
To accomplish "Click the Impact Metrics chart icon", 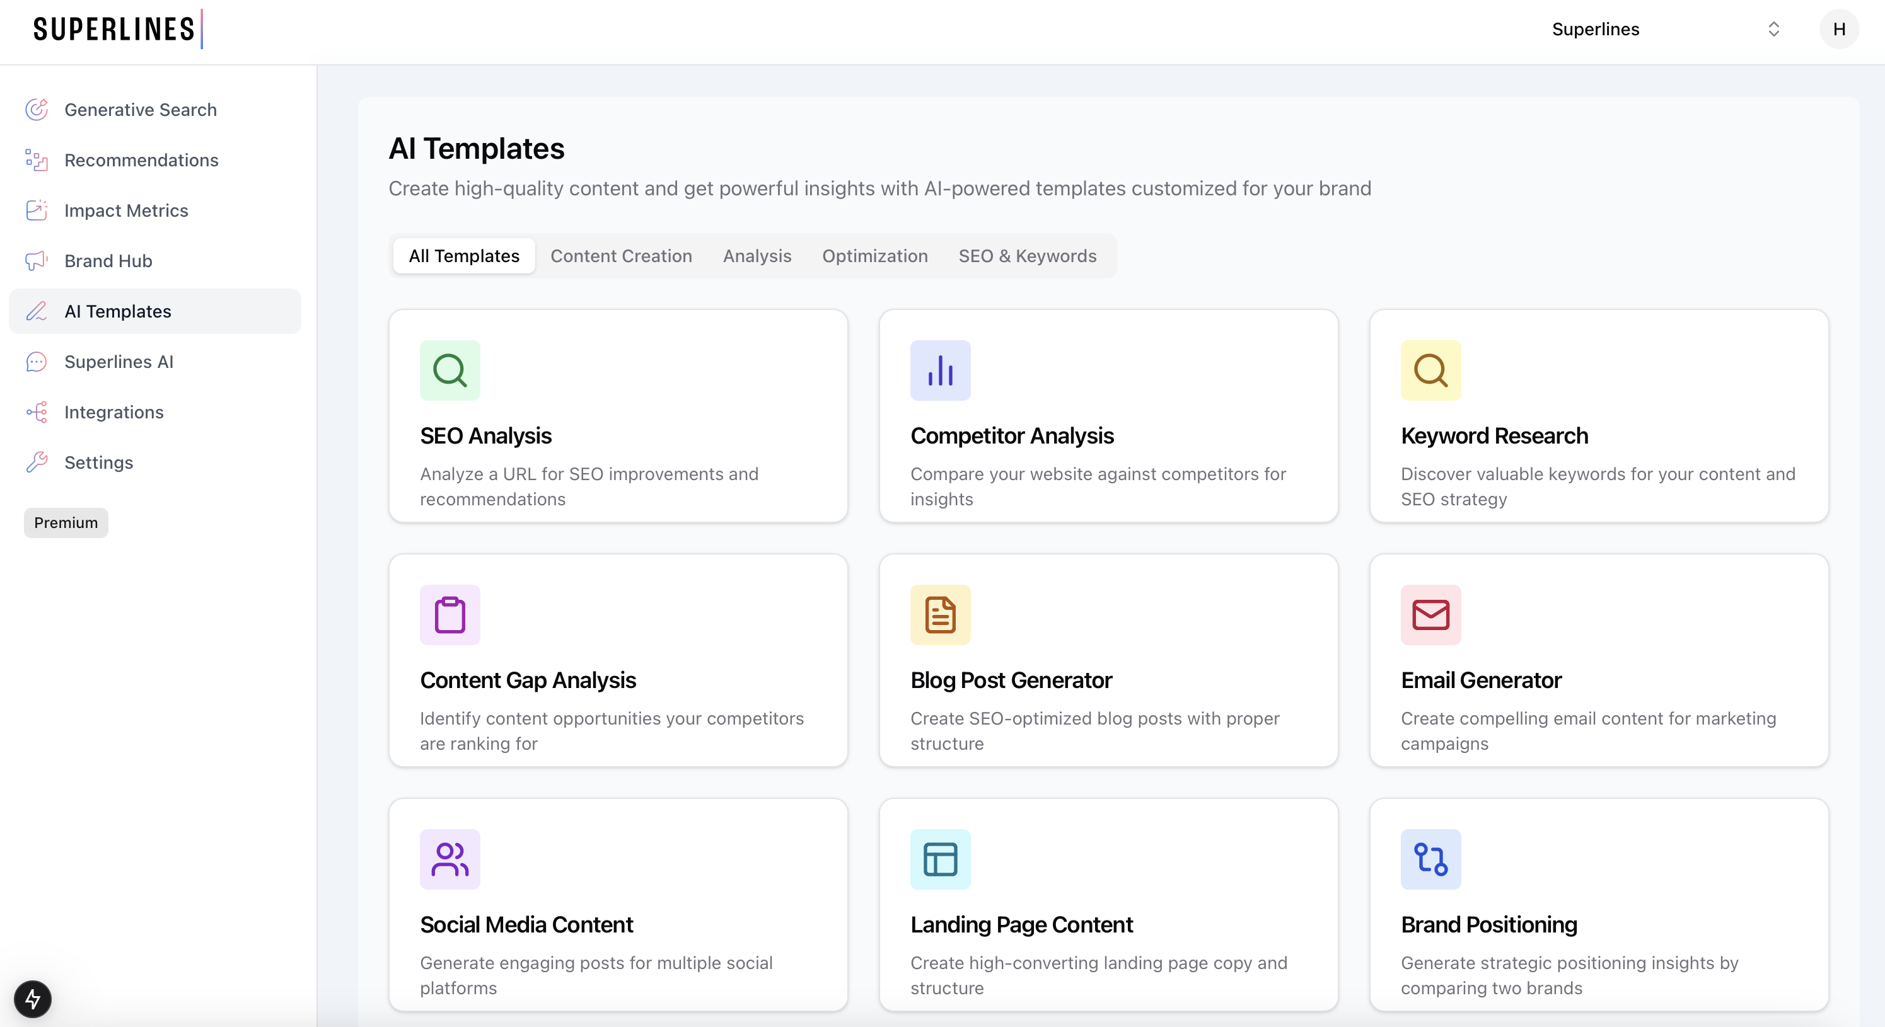I will (37, 210).
